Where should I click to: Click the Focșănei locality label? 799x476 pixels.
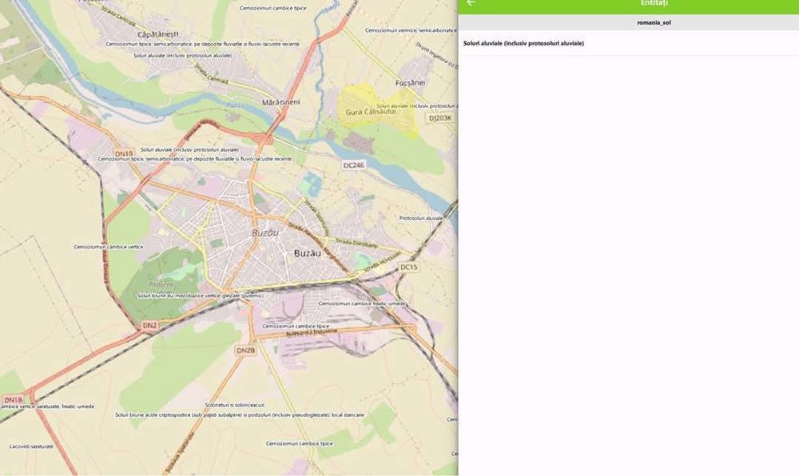click(x=410, y=82)
